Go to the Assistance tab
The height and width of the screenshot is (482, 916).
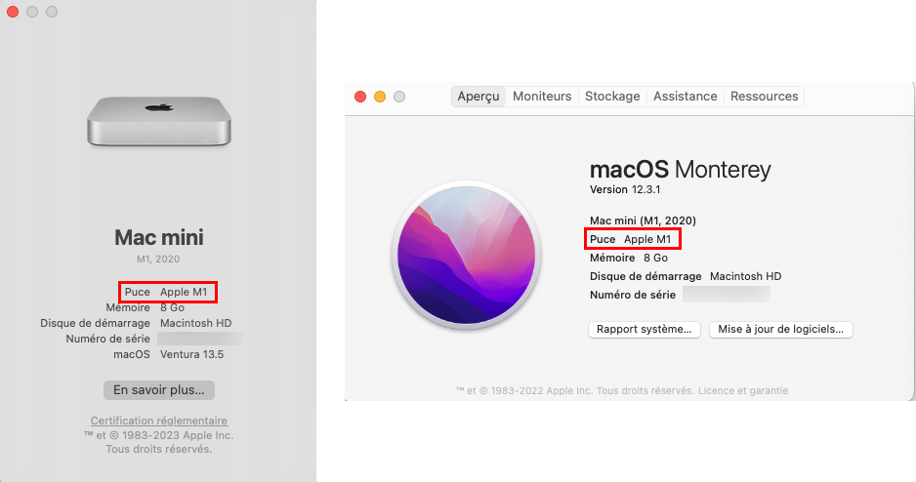coord(686,97)
